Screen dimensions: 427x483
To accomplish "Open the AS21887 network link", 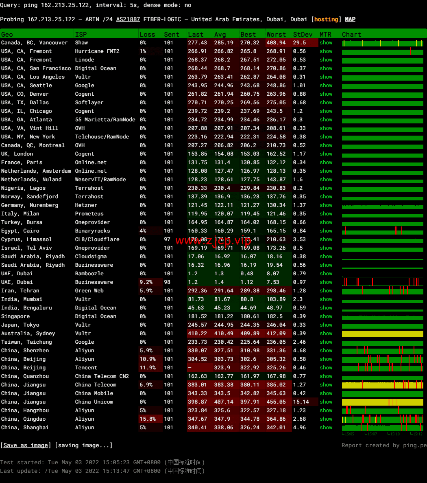I will pyautogui.click(x=128, y=19).
